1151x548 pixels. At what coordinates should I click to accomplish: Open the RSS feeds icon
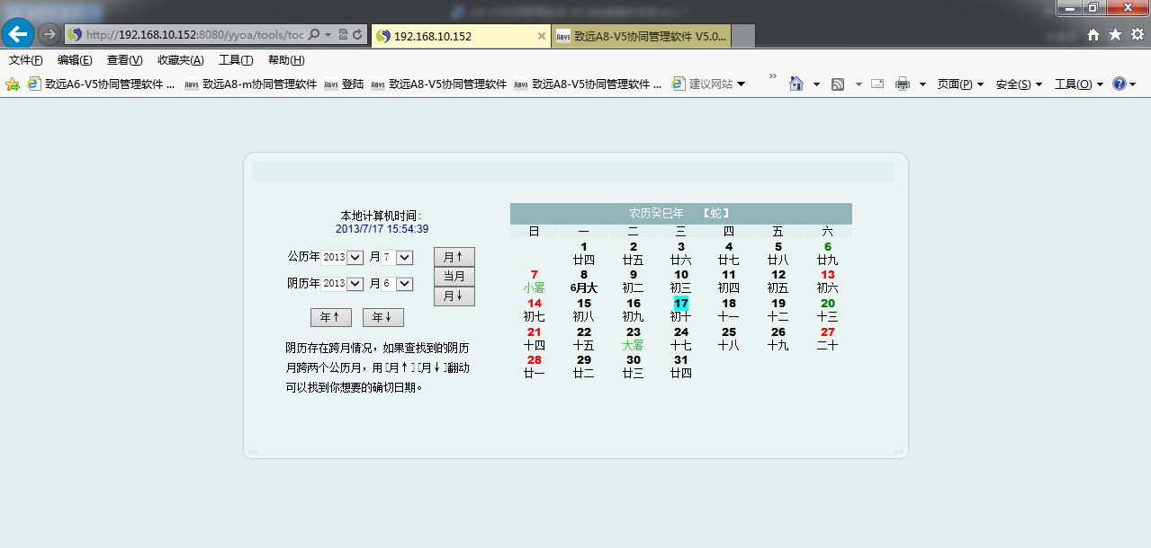(838, 84)
